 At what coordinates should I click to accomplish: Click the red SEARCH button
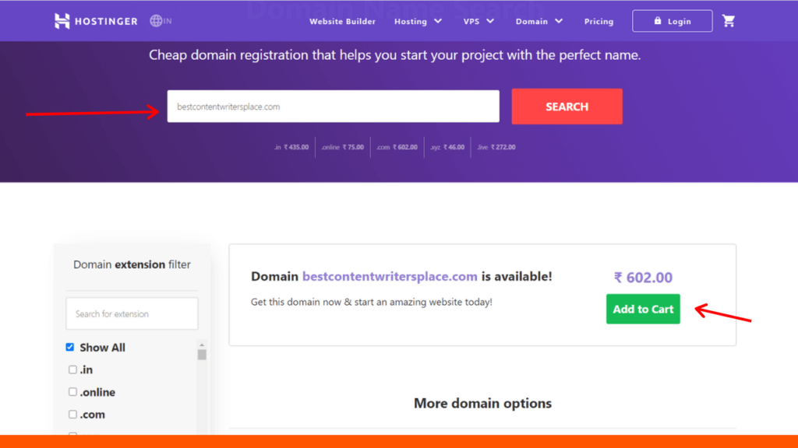[x=567, y=106]
